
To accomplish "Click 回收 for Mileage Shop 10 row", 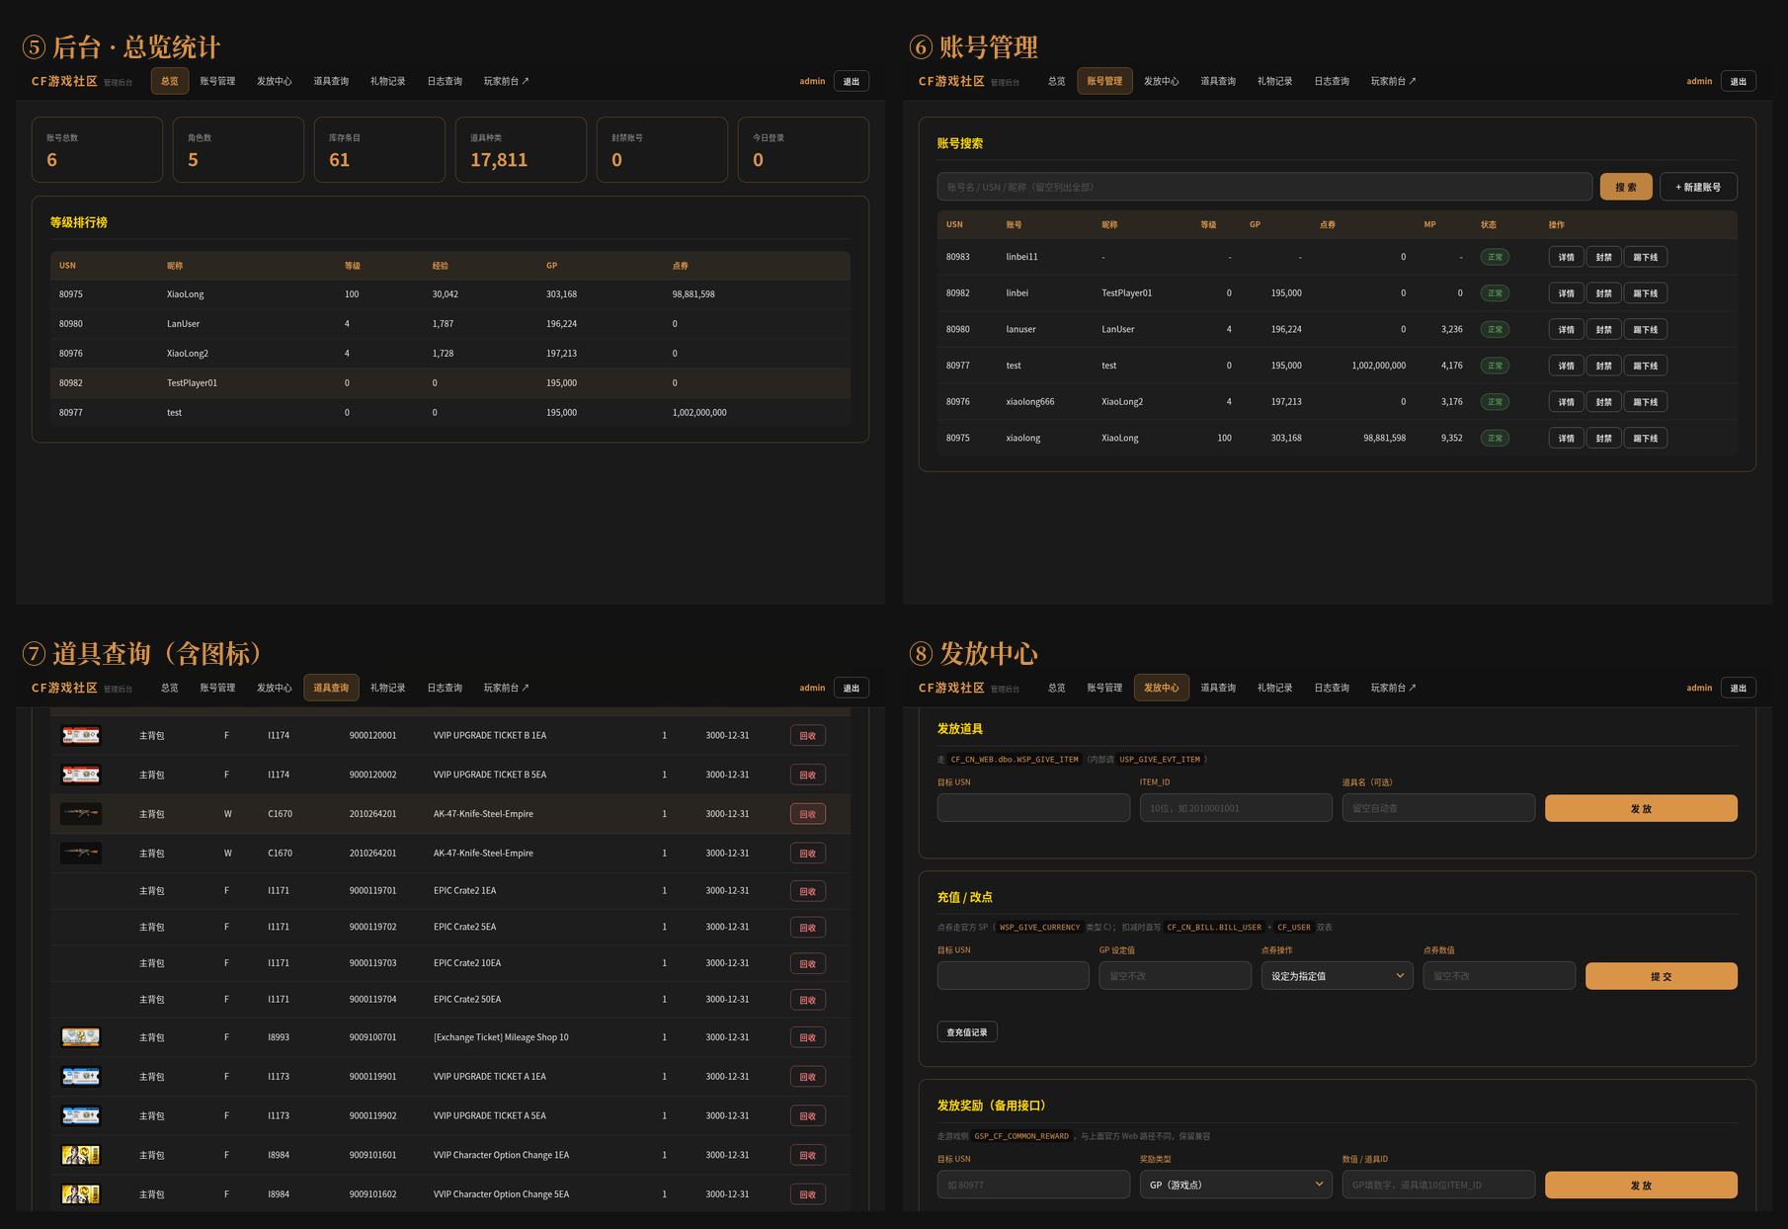I will coord(808,1037).
